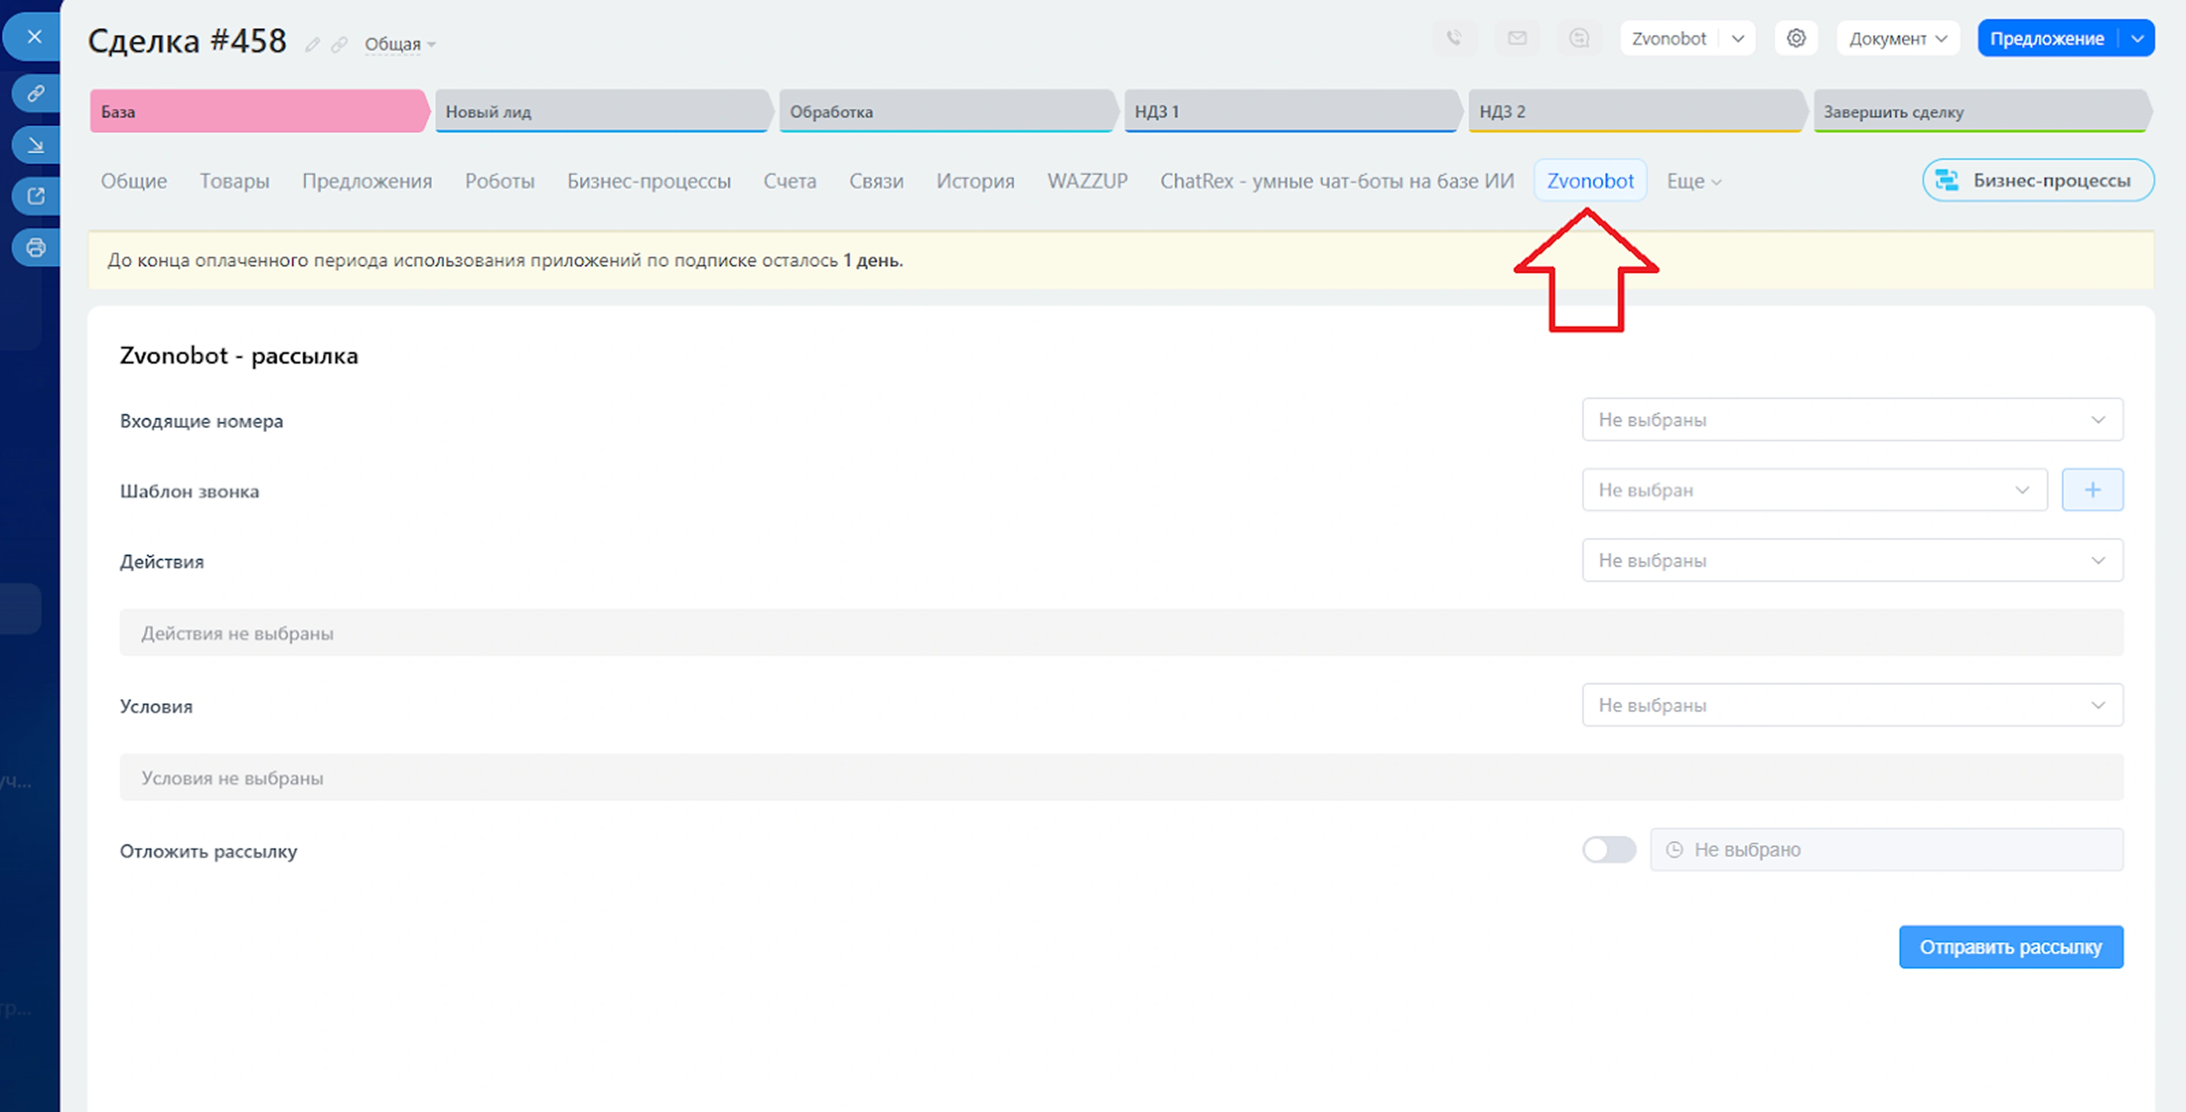The width and height of the screenshot is (2186, 1112).
Task: Switch to Общие tab
Action: point(134,181)
